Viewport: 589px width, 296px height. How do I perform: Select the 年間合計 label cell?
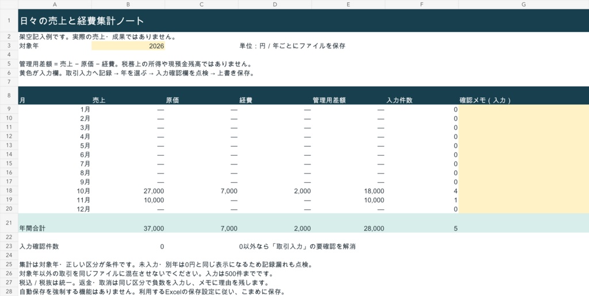(55, 223)
